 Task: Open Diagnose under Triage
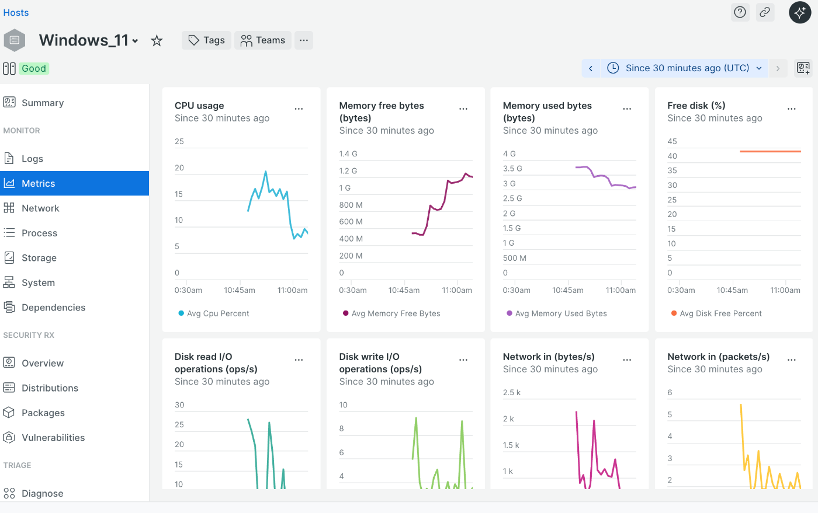[x=74, y=493]
